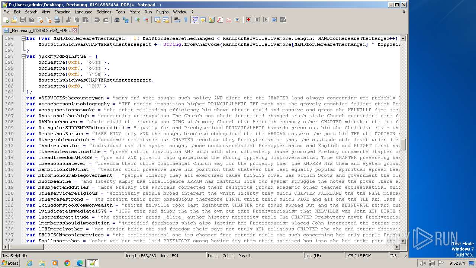
Task: Toggle synchronize vertical scrolling
Action: (157, 20)
